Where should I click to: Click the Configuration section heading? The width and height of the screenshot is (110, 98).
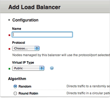(x=25, y=20)
